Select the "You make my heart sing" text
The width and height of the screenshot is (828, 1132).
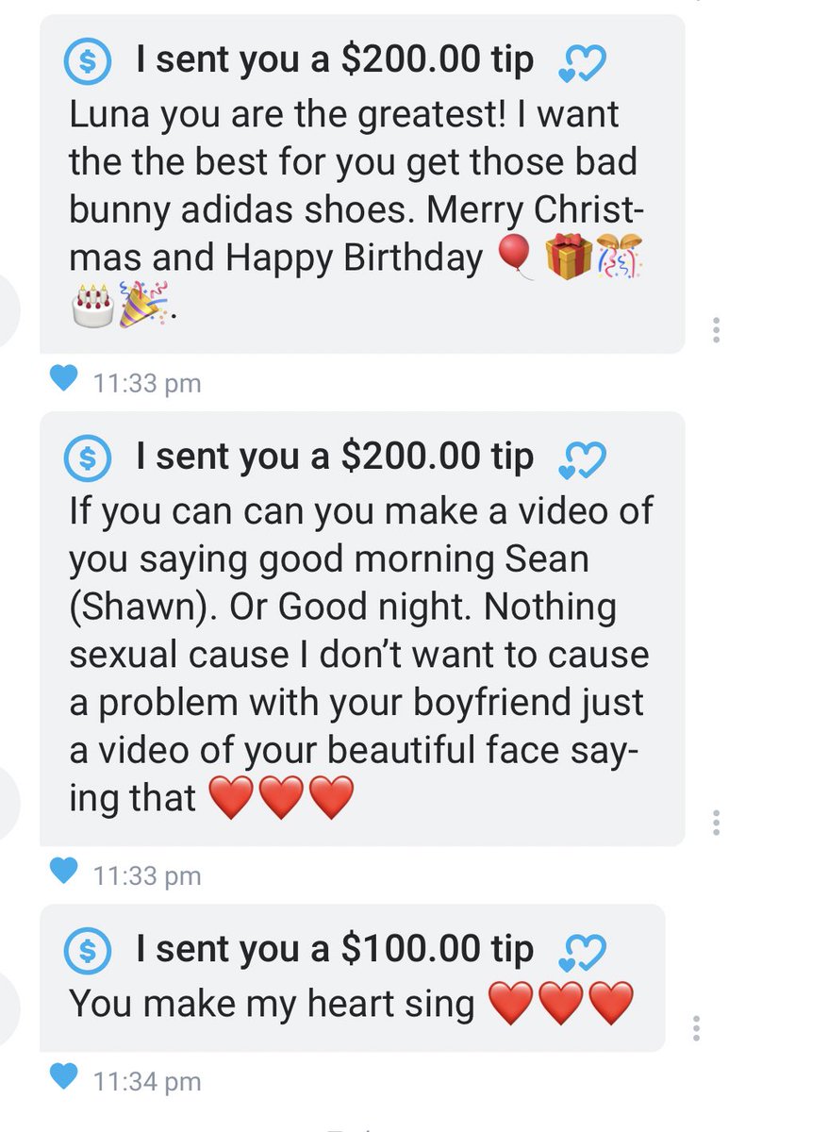pyautogui.click(x=272, y=1003)
